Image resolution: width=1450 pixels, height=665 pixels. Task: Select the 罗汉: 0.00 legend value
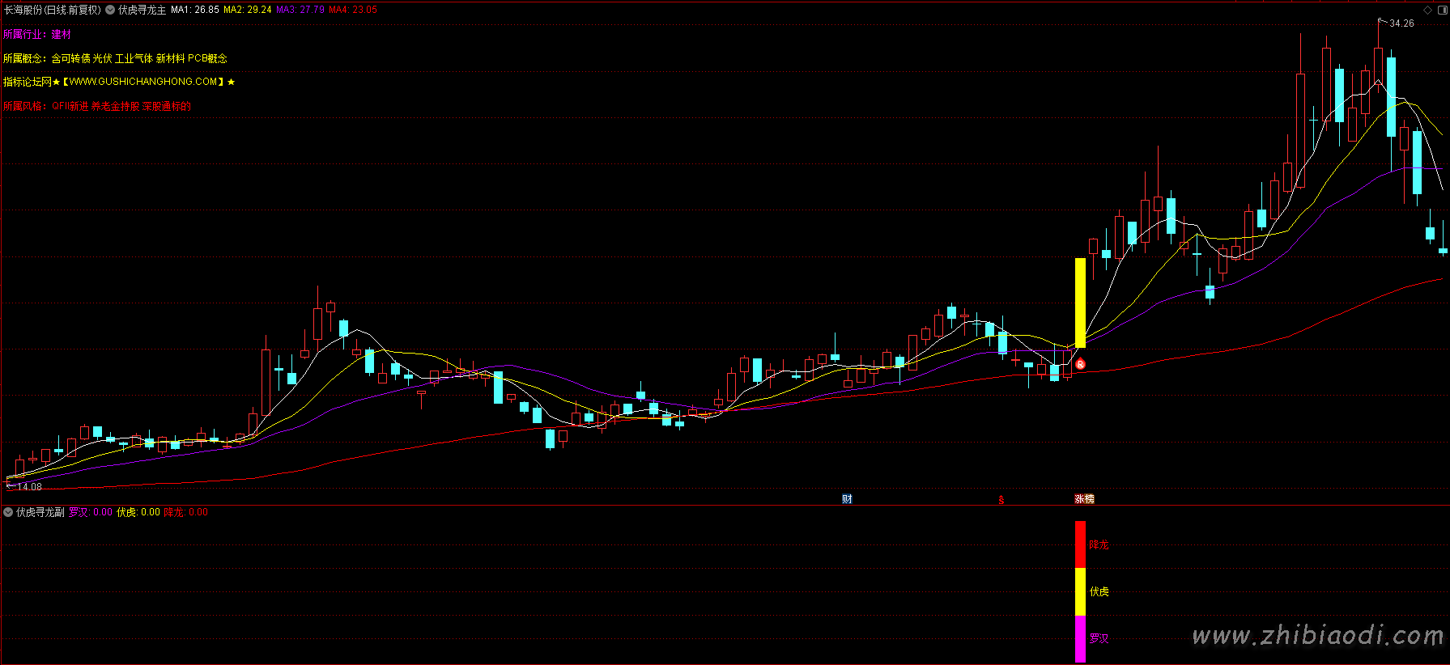91,512
